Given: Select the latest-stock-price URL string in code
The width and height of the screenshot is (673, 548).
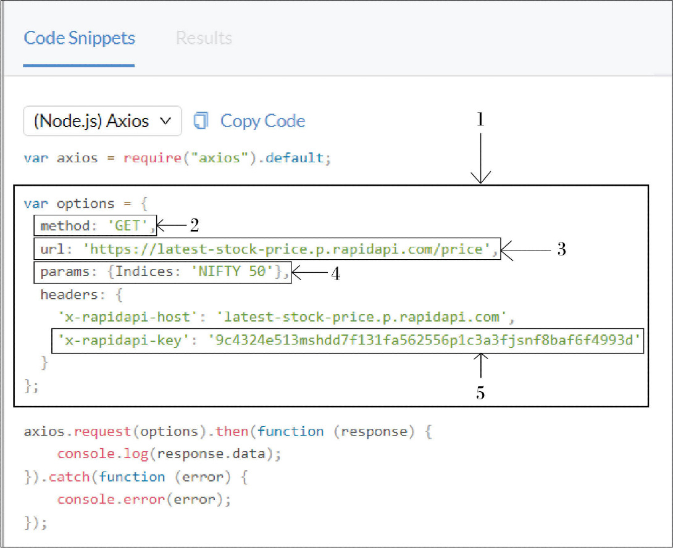Looking at the screenshot, I should point(286,249).
